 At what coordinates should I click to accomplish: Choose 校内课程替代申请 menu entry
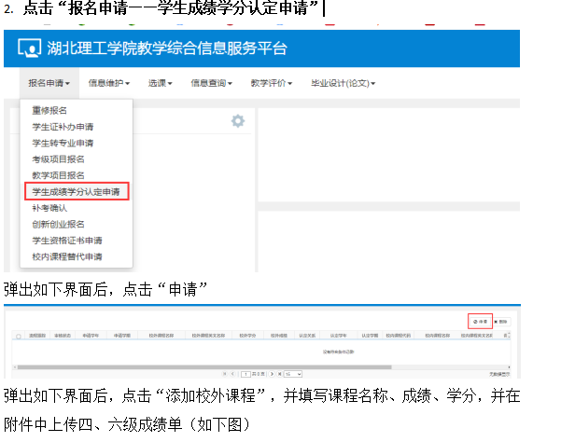pos(66,256)
